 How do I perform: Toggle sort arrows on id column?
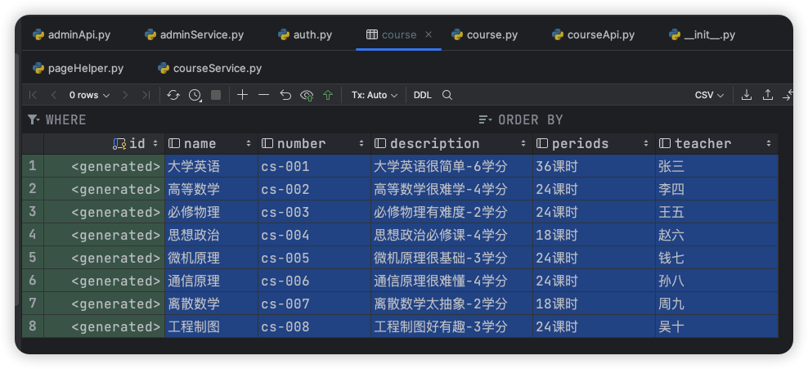(155, 144)
